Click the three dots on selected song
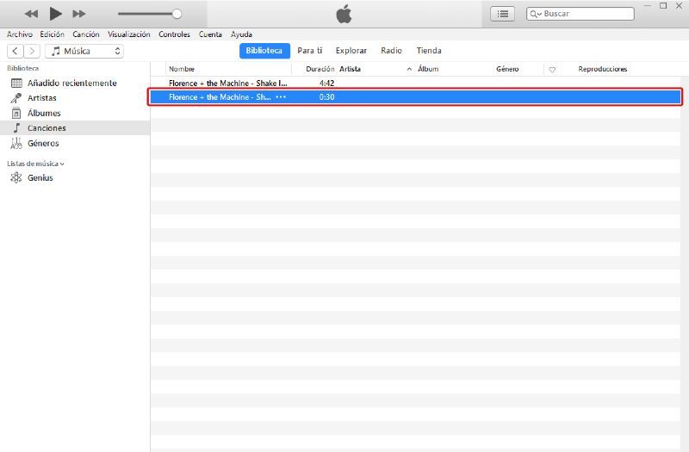This screenshot has height=452, width=689. click(281, 97)
